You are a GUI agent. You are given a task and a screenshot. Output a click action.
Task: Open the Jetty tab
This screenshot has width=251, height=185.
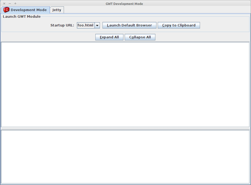57,10
